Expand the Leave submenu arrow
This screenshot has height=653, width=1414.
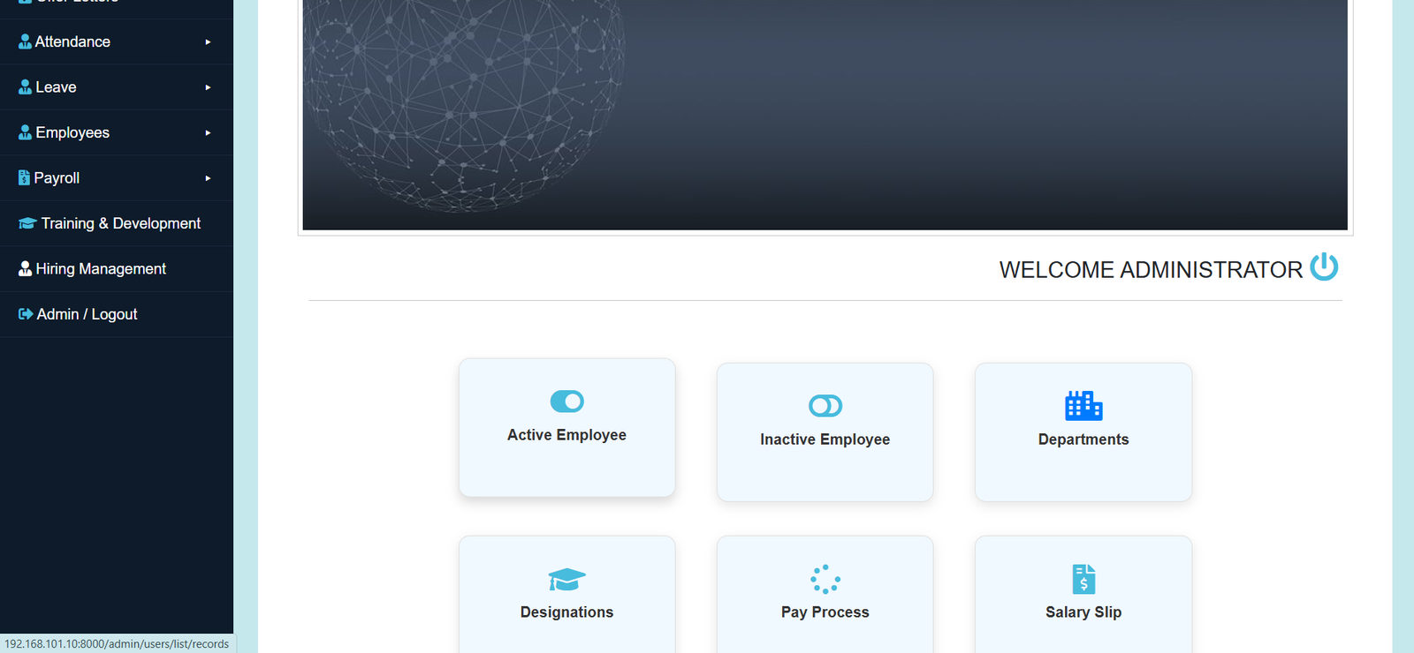tap(208, 87)
